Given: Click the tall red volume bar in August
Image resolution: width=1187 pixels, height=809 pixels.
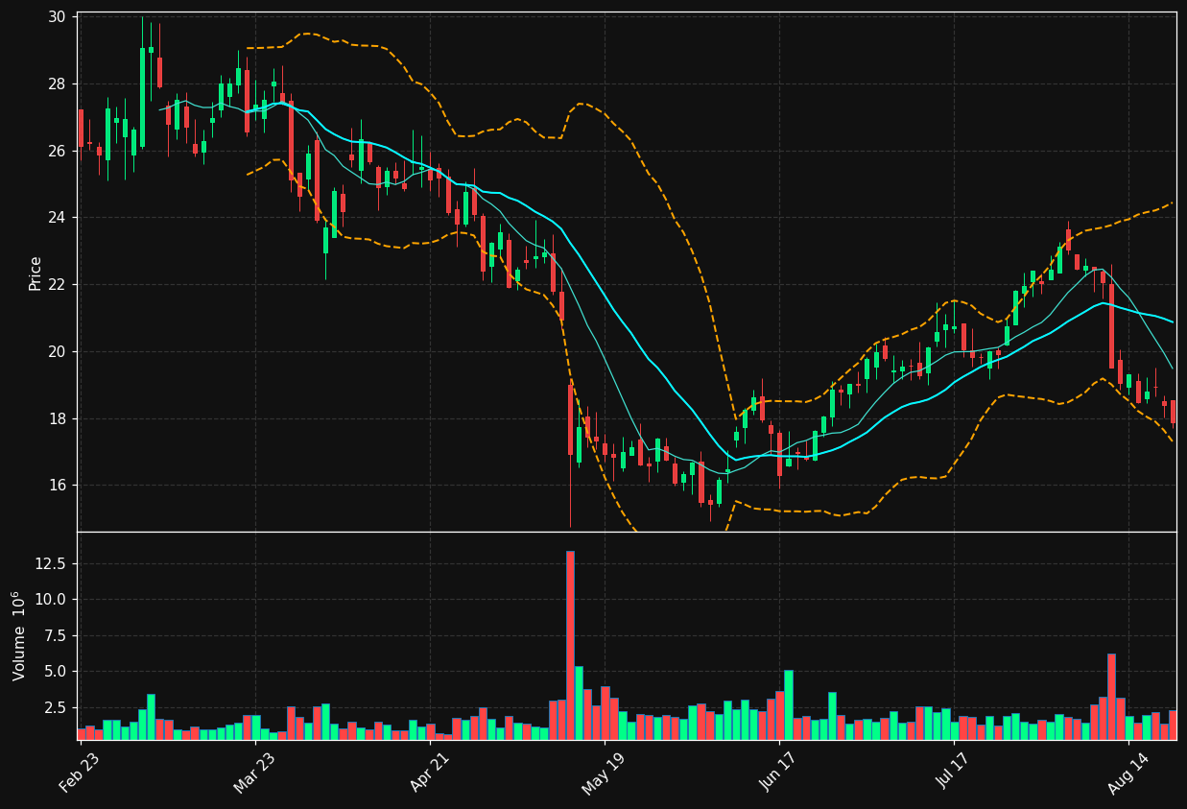Looking at the screenshot, I should click(1111, 697).
